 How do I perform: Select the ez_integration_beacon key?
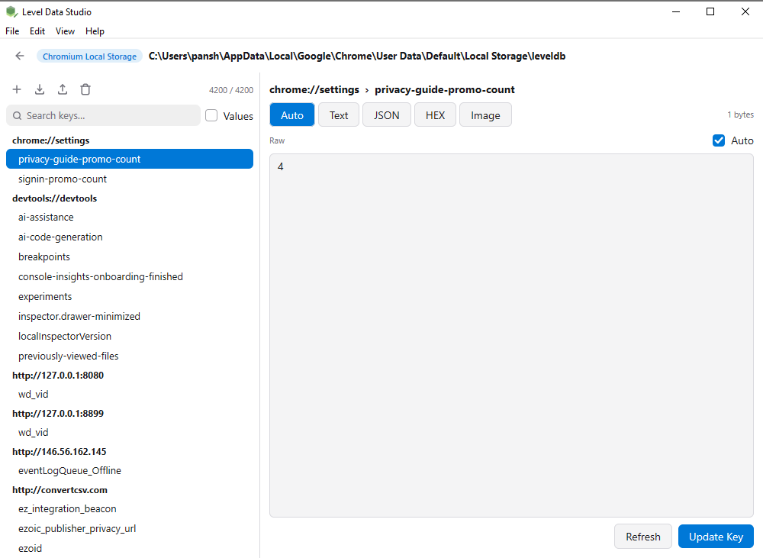coord(130,509)
